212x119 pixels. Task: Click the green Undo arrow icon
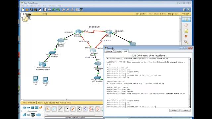(54, 10)
